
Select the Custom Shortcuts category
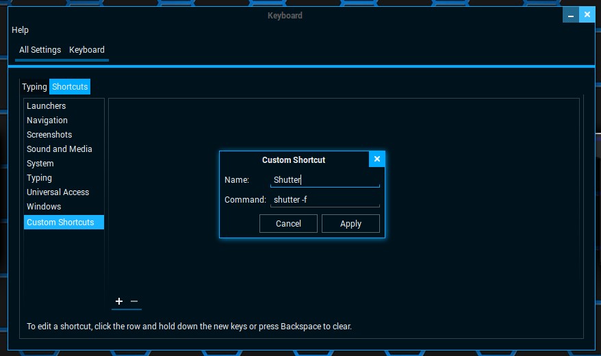60,222
